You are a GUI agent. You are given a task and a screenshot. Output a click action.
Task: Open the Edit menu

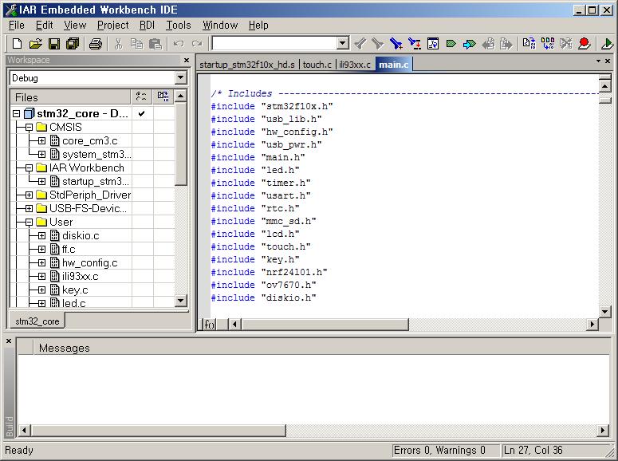[x=44, y=26]
